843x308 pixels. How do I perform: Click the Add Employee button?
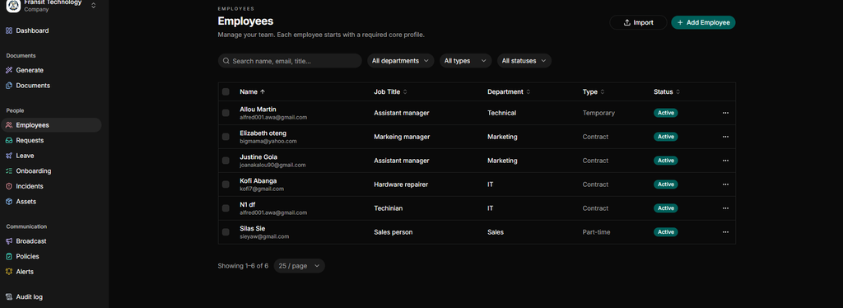tap(703, 22)
